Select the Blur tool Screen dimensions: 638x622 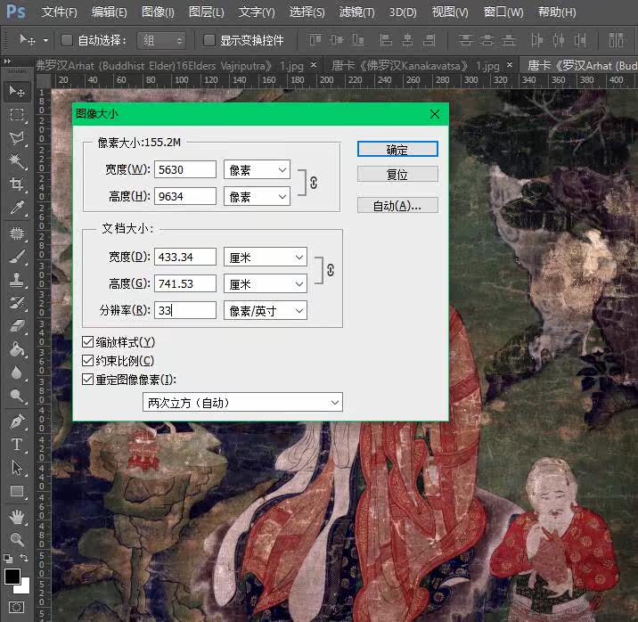(x=17, y=372)
